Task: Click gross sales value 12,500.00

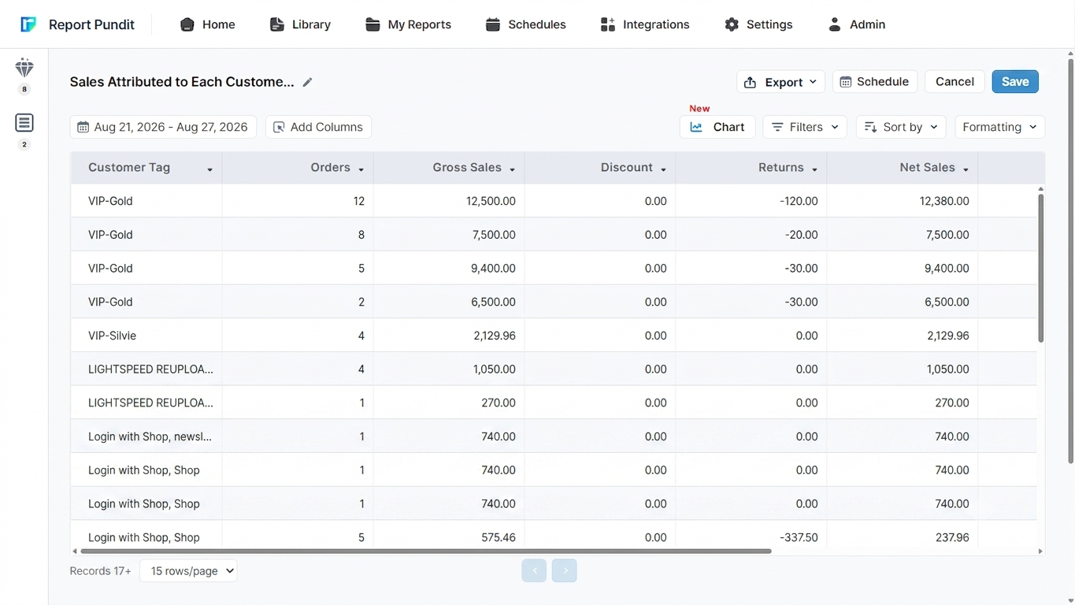Action: point(491,201)
